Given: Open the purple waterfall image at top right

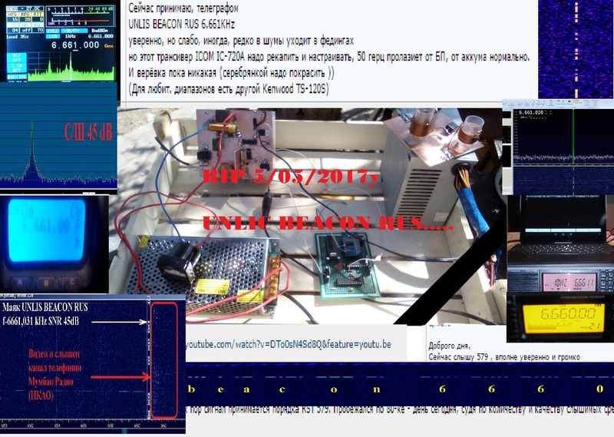Looking at the screenshot, I should click(576, 49).
